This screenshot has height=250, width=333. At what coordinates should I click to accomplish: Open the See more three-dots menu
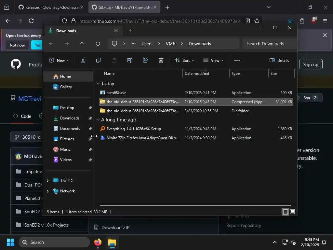tap(237, 60)
